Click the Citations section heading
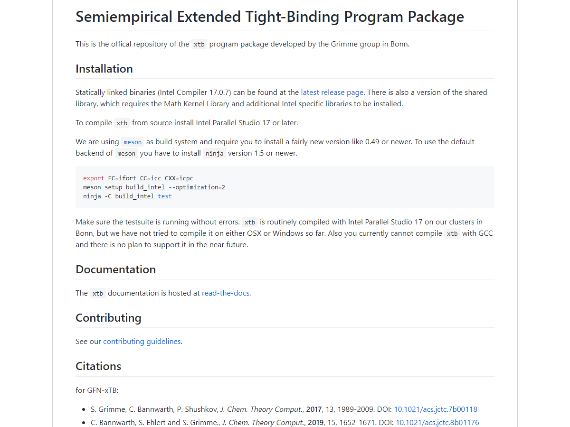The height and width of the screenshot is (427, 570). [x=98, y=366]
